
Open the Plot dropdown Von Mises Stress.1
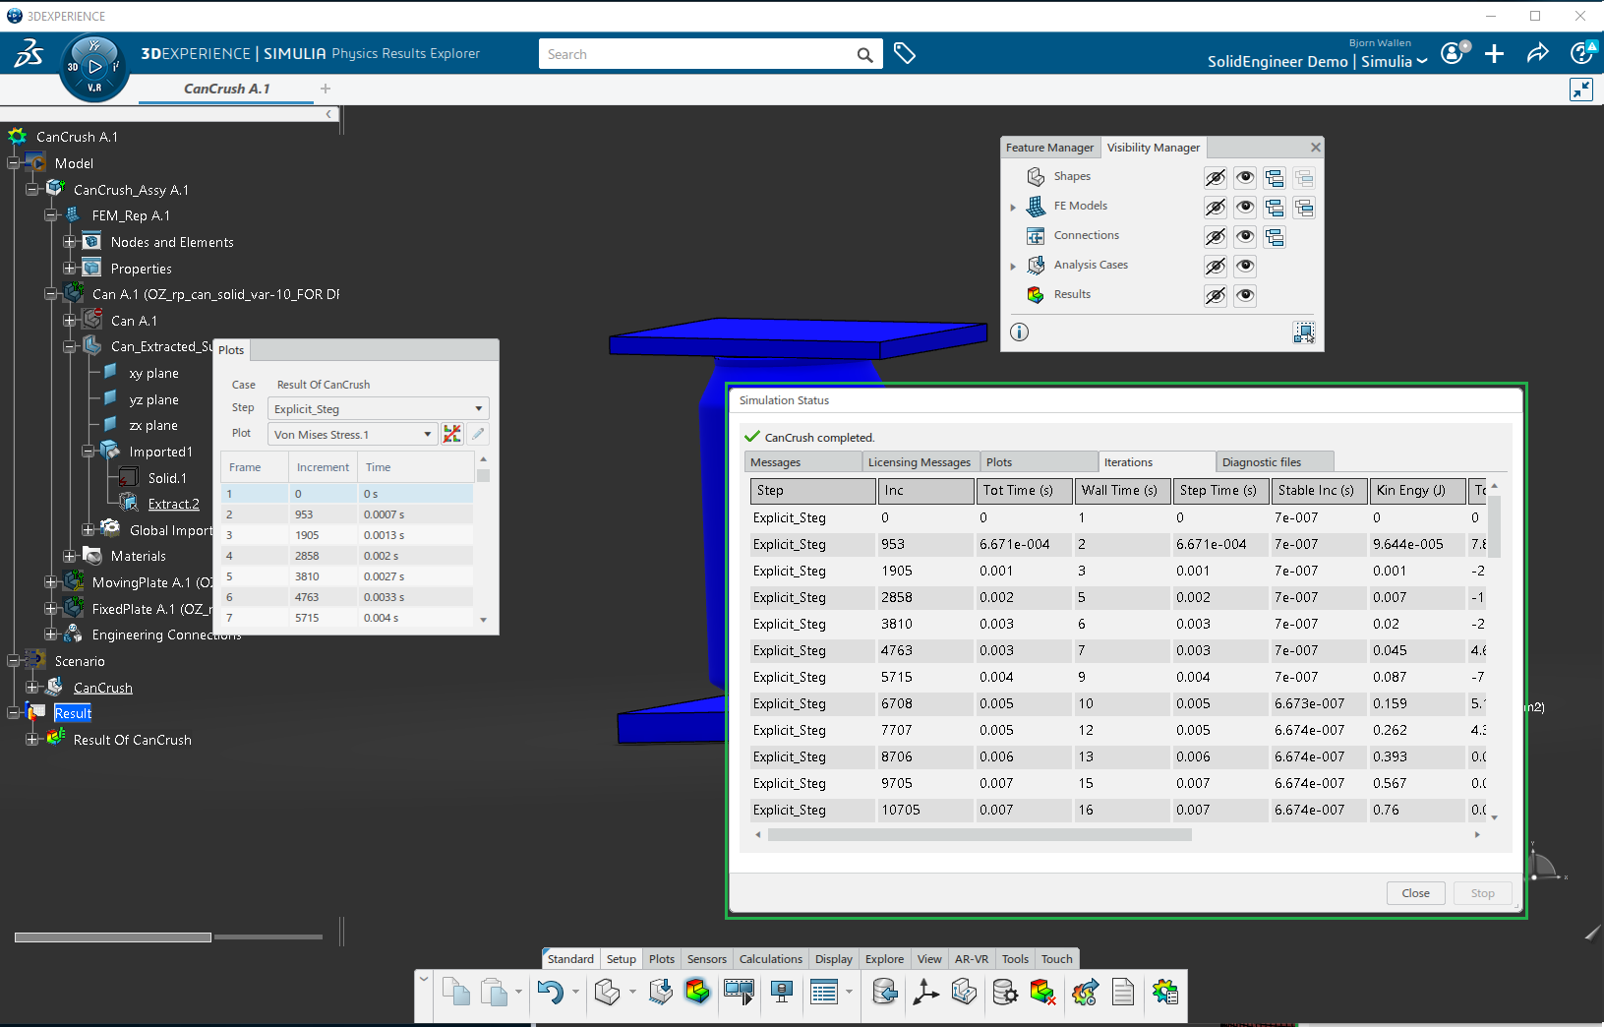(352, 435)
